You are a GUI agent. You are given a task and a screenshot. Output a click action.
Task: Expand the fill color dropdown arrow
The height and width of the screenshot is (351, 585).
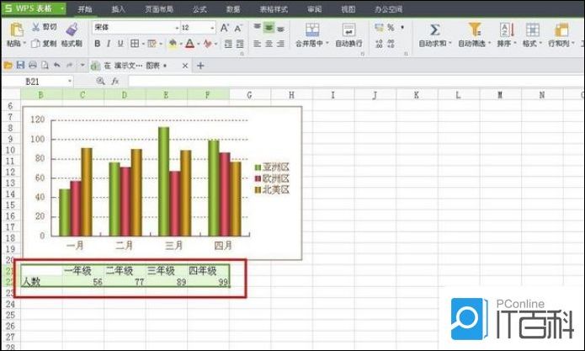pyautogui.click(x=181, y=44)
